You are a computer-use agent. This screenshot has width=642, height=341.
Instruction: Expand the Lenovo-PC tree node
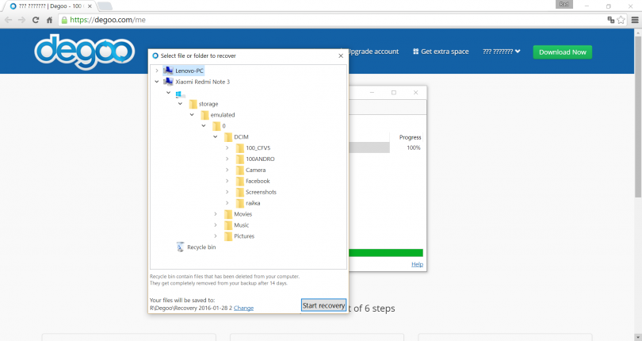point(157,71)
